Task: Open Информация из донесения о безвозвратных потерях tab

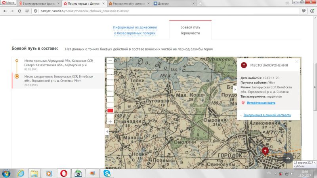Action: pyautogui.click(x=135, y=30)
